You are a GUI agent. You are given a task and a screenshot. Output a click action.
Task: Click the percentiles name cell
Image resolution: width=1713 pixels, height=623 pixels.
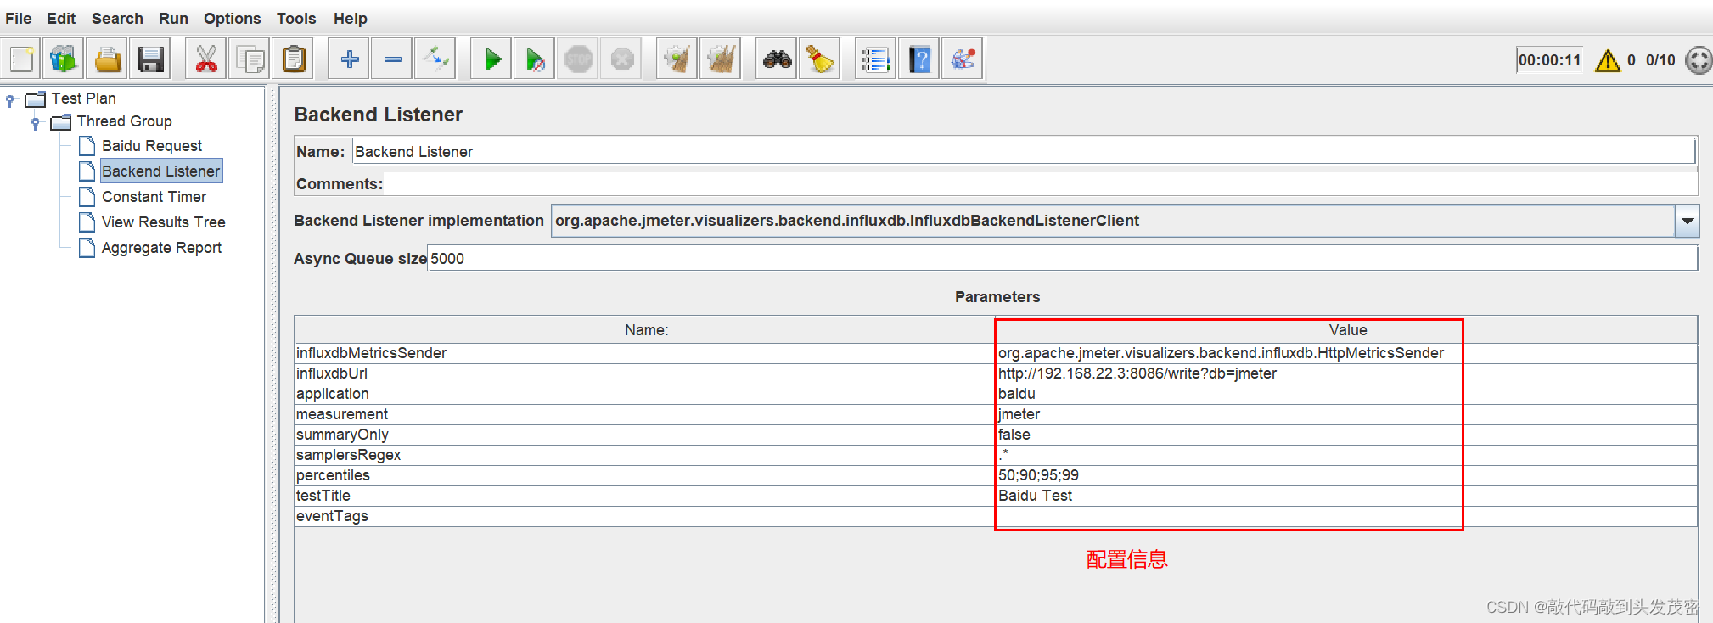[645, 475]
